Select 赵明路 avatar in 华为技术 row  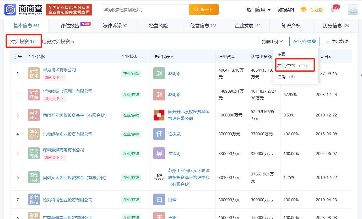coord(159,73)
